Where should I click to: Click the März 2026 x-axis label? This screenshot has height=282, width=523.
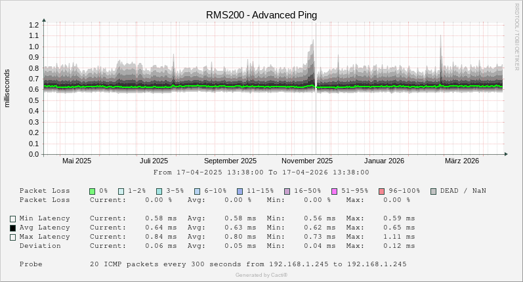tap(461, 161)
